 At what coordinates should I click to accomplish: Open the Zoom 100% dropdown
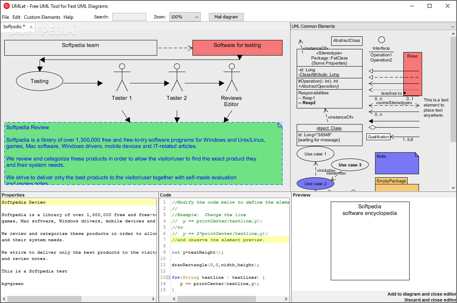click(185, 17)
